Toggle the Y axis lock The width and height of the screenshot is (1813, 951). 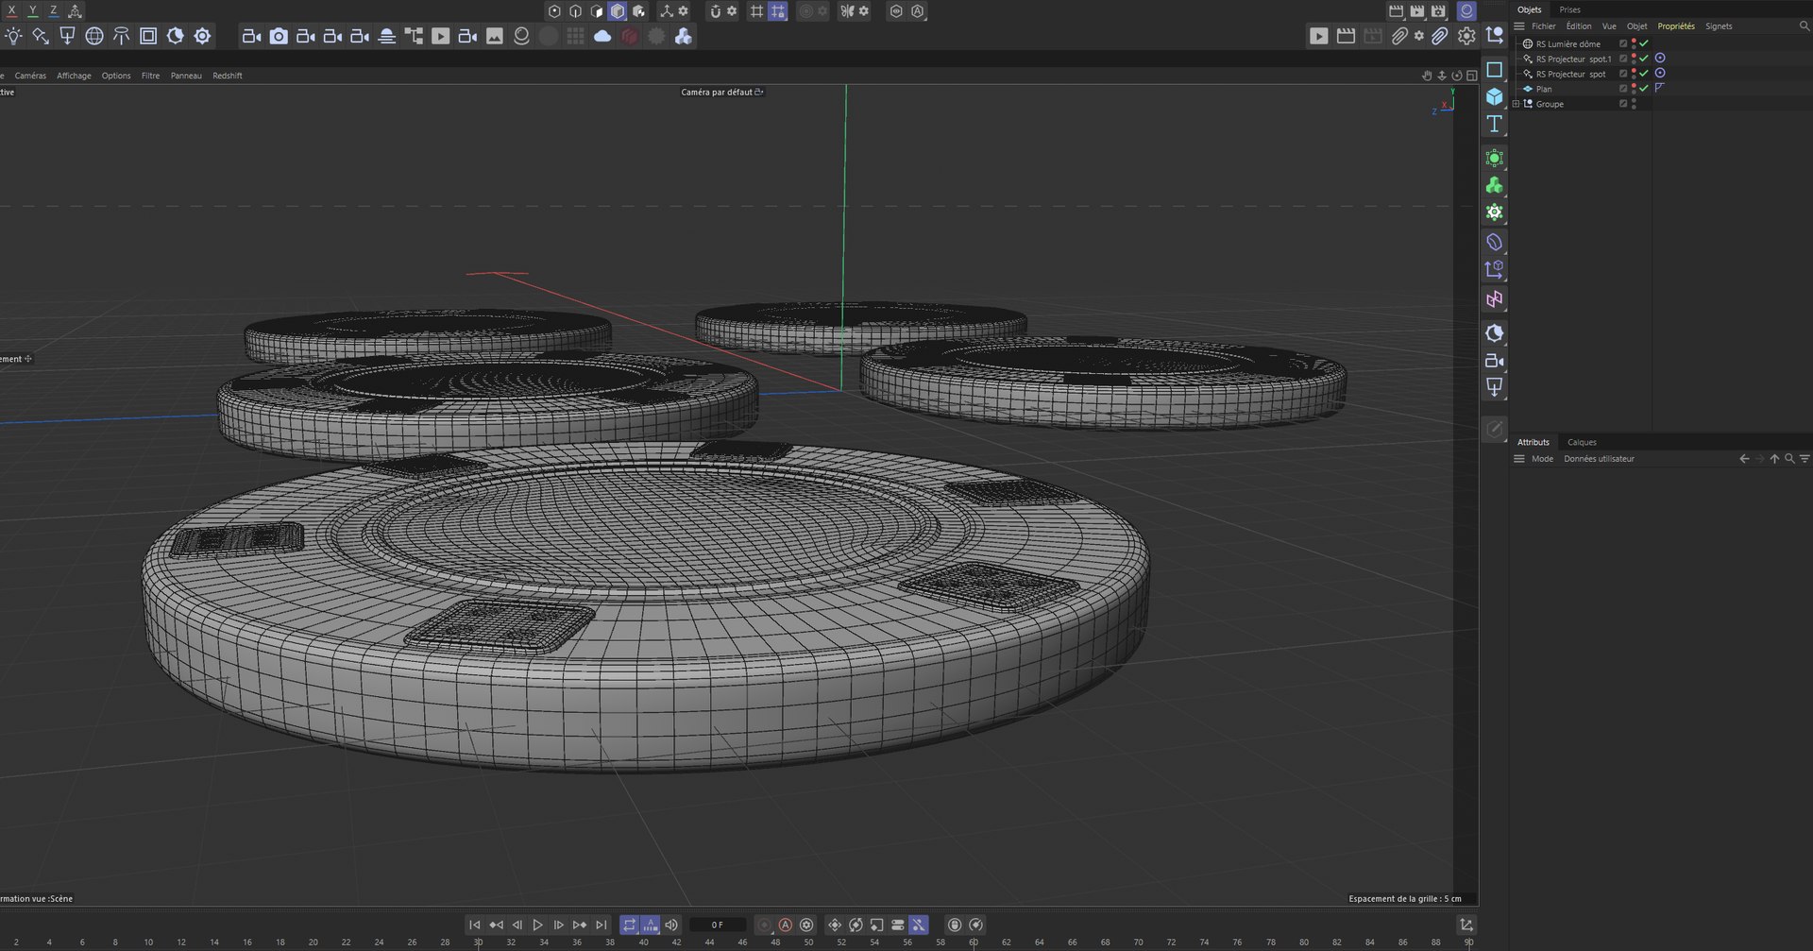tap(33, 11)
